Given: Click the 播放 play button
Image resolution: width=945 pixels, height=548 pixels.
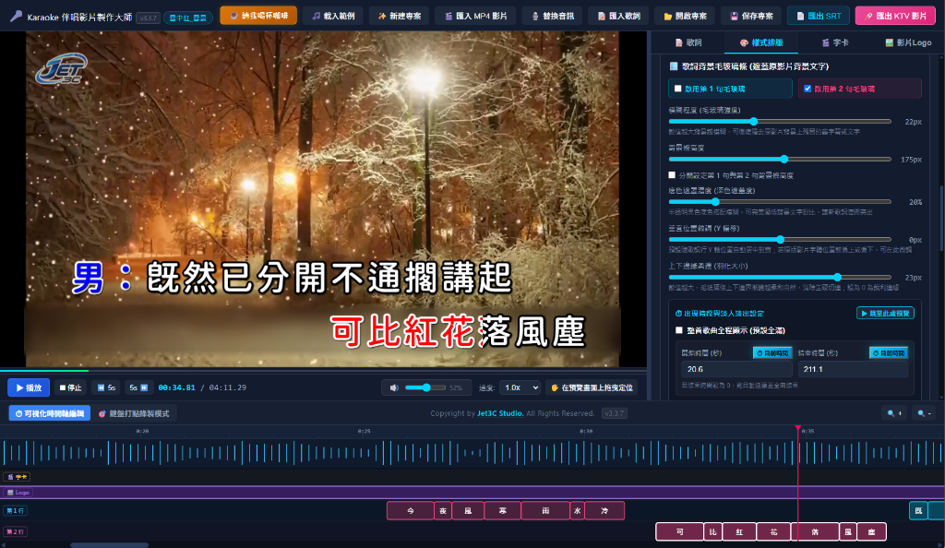Looking at the screenshot, I should [x=29, y=387].
